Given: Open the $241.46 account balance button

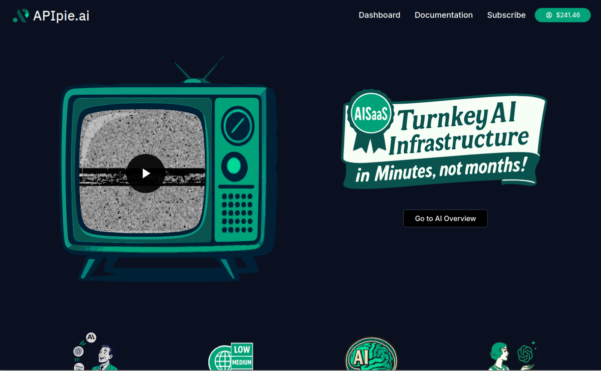Looking at the screenshot, I should [562, 15].
